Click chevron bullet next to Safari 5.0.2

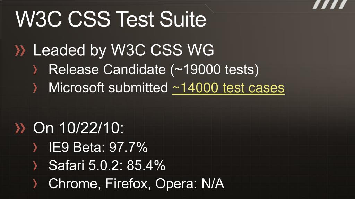pos(35,166)
